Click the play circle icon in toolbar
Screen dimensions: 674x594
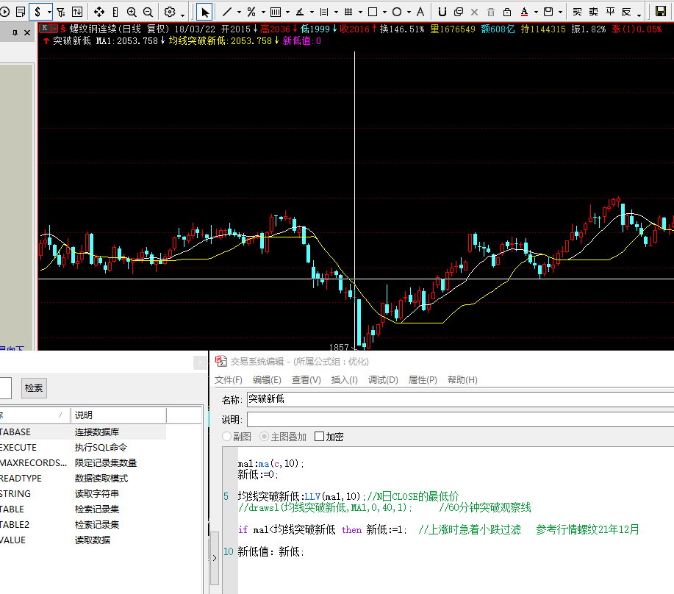[x=4, y=12]
